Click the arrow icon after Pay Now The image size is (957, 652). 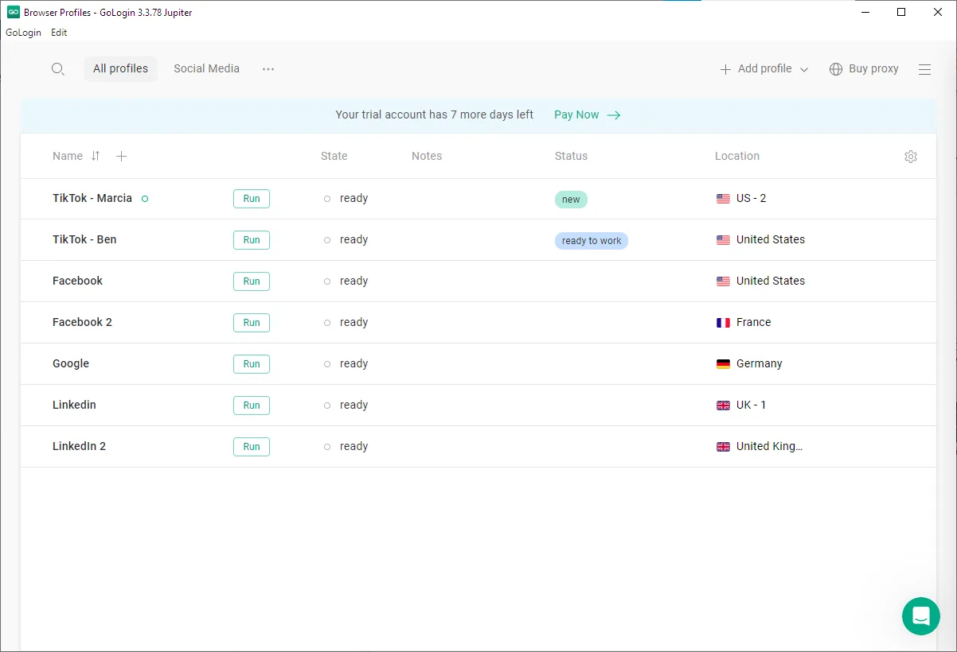614,115
